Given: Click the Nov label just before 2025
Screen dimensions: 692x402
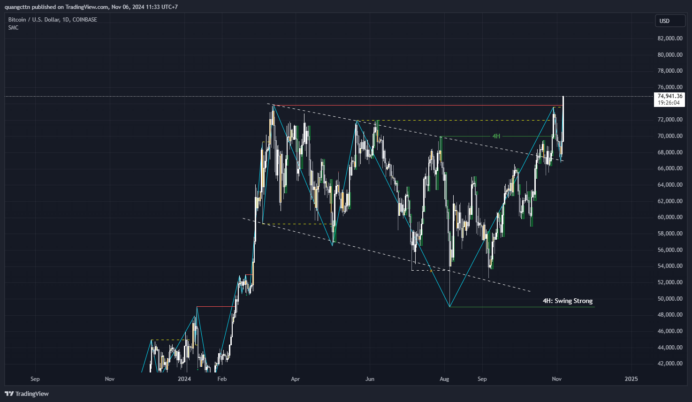Looking at the screenshot, I should 557,379.
